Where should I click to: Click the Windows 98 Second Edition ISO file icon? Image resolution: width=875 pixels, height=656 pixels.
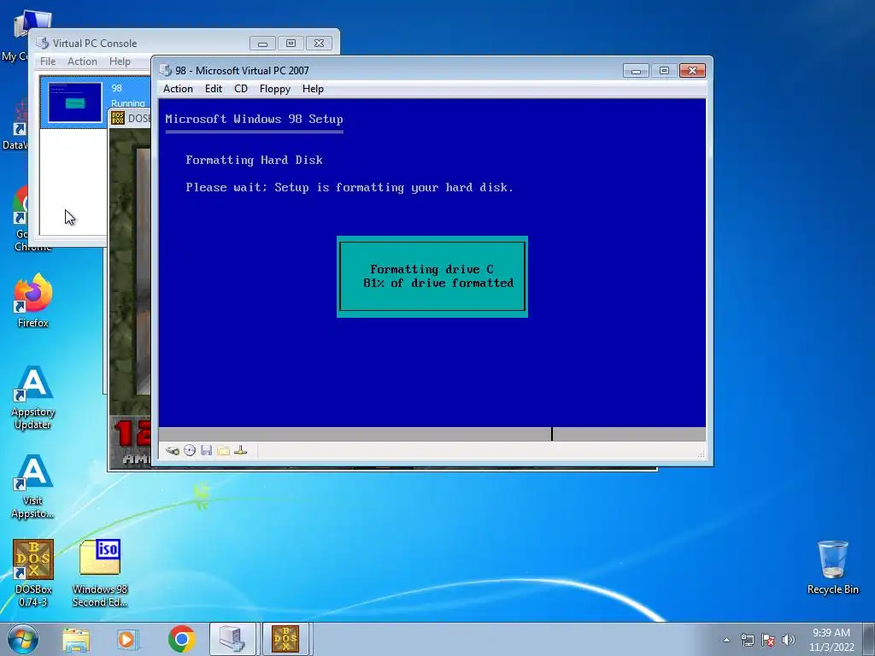click(x=100, y=573)
